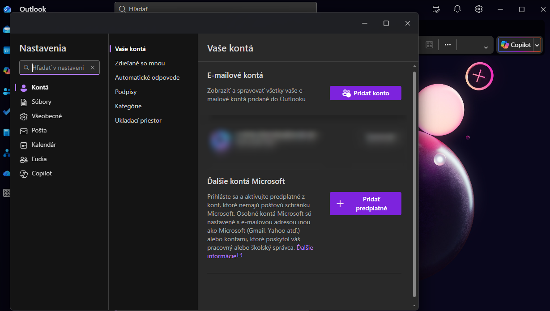
Task: Go to Pošta settings section
Action: [x=39, y=131]
